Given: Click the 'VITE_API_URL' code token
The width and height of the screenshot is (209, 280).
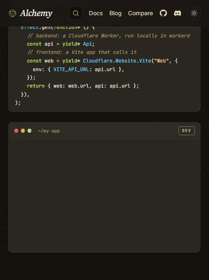Looking at the screenshot, I should 71,69.
